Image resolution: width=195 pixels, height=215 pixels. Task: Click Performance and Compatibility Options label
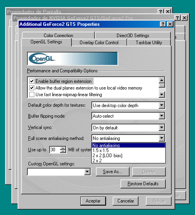[62, 71]
